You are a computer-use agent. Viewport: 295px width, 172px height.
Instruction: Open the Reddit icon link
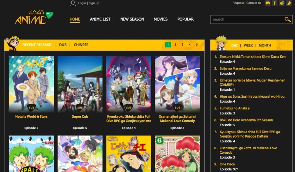point(282,3)
